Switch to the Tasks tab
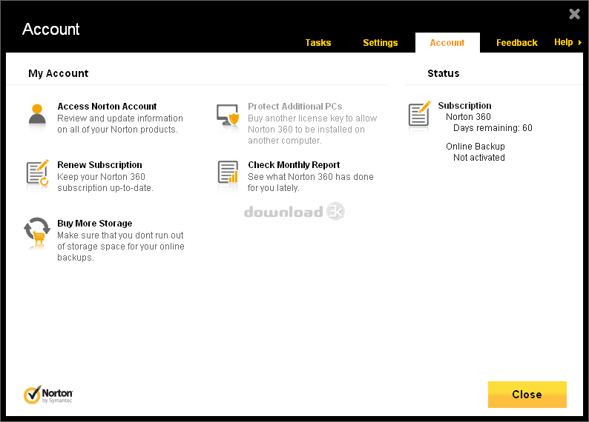589x422 pixels. point(317,43)
